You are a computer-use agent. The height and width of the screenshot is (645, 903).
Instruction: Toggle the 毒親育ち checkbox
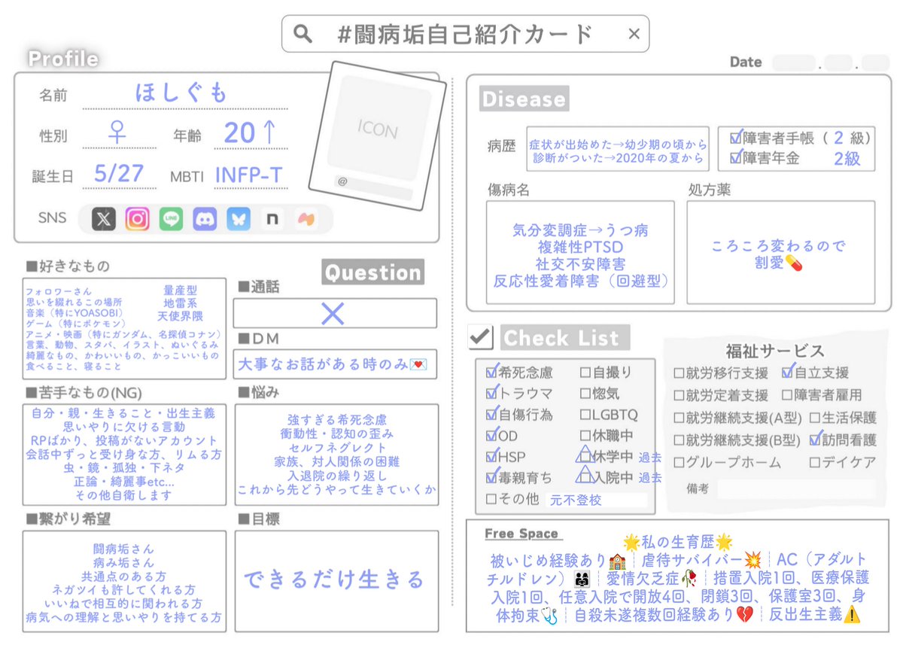[x=492, y=476]
